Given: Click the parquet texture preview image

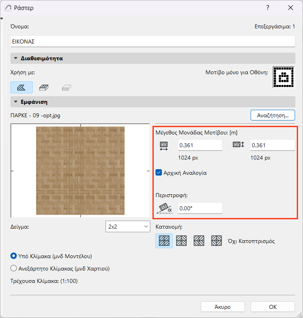Looking at the screenshot, I should (x=80, y=170).
